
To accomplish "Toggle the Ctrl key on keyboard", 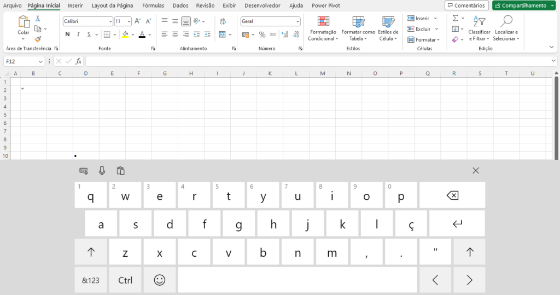I will click(x=125, y=280).
